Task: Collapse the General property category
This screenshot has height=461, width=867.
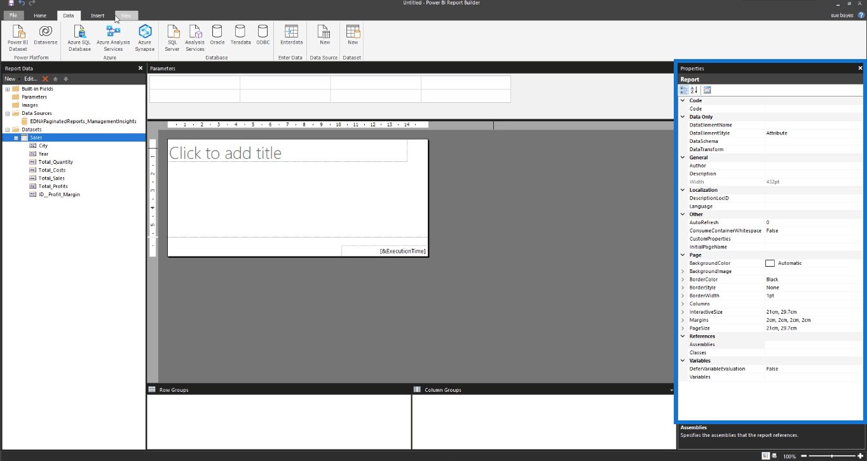Action: (683, 157)
